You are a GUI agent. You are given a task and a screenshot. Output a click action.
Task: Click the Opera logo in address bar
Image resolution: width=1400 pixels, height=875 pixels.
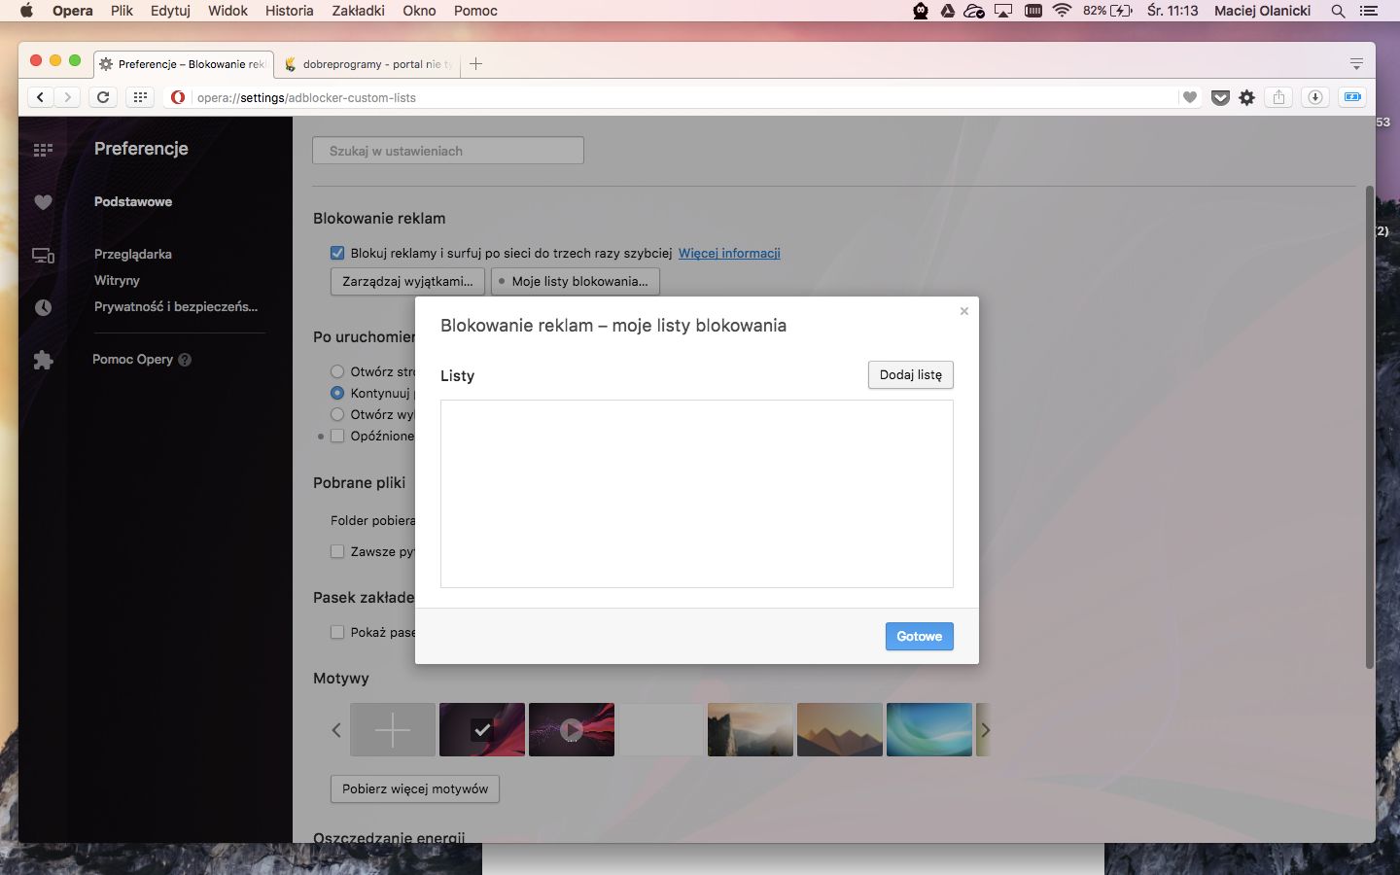(x=178, y=97)
